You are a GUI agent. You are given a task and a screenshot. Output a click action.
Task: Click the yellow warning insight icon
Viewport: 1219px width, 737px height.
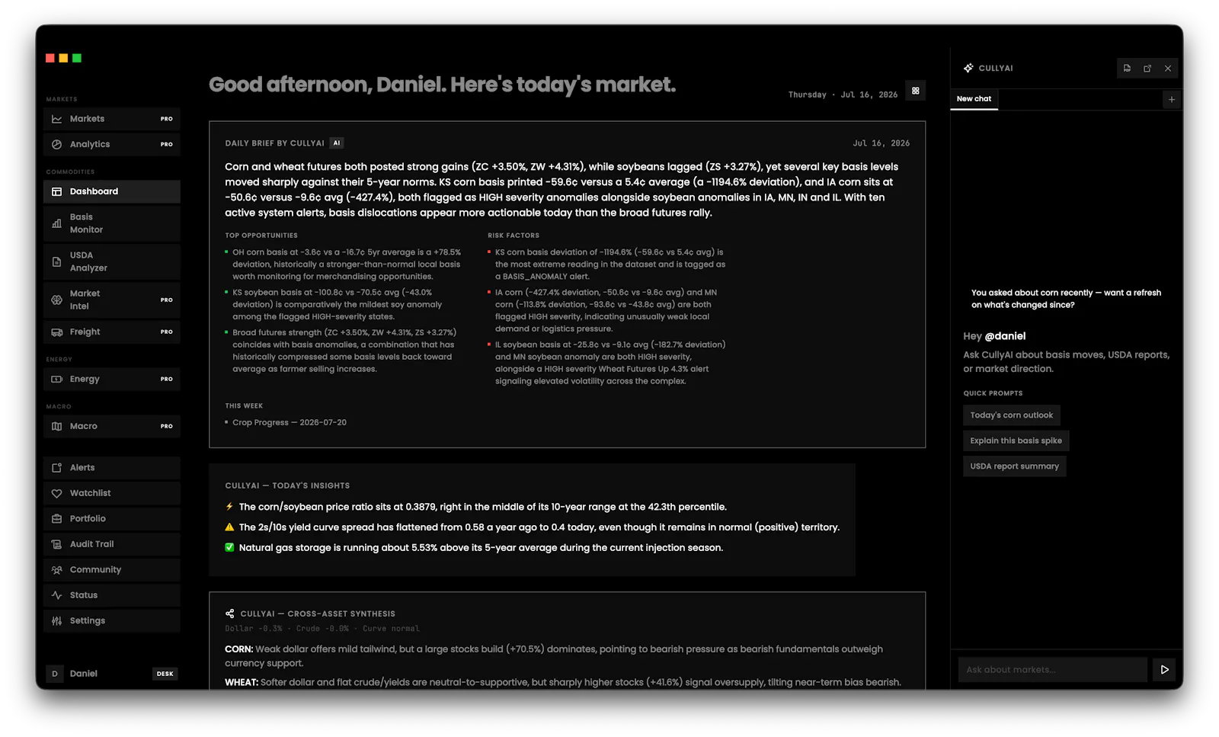coord(229,527)
